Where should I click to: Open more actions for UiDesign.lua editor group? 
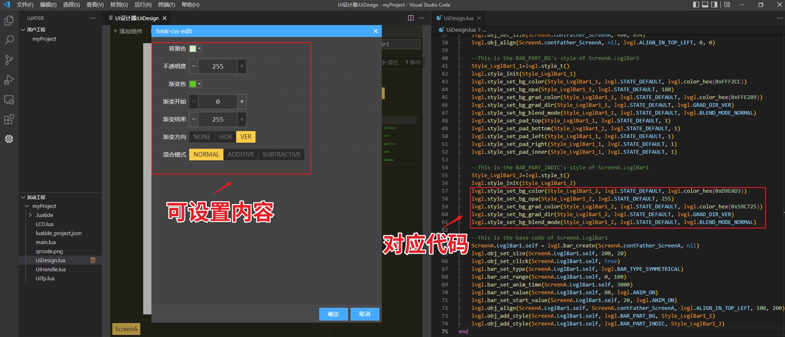pyautogui.click(x=780, y=18)
